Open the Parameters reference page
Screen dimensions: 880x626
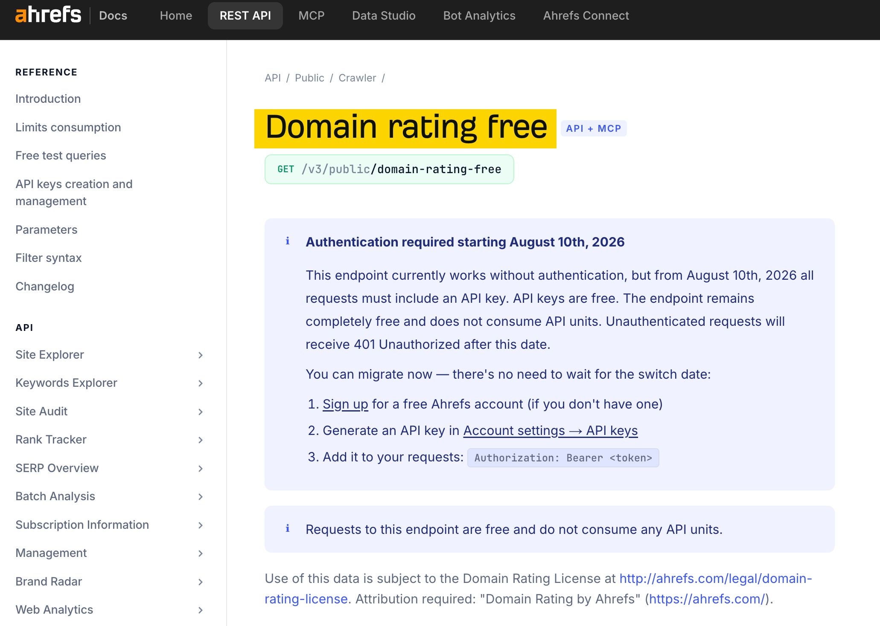click(x=47, y=230)
